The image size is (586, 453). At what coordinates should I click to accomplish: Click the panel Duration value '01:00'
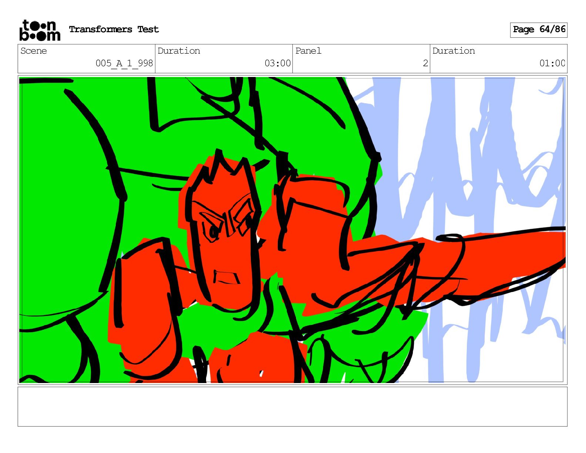pos(552,63)
